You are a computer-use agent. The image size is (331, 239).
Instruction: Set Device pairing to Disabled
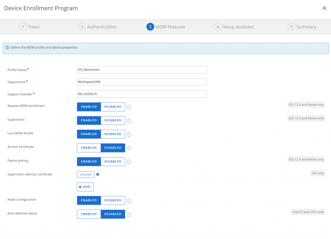(x=113, y=161)
